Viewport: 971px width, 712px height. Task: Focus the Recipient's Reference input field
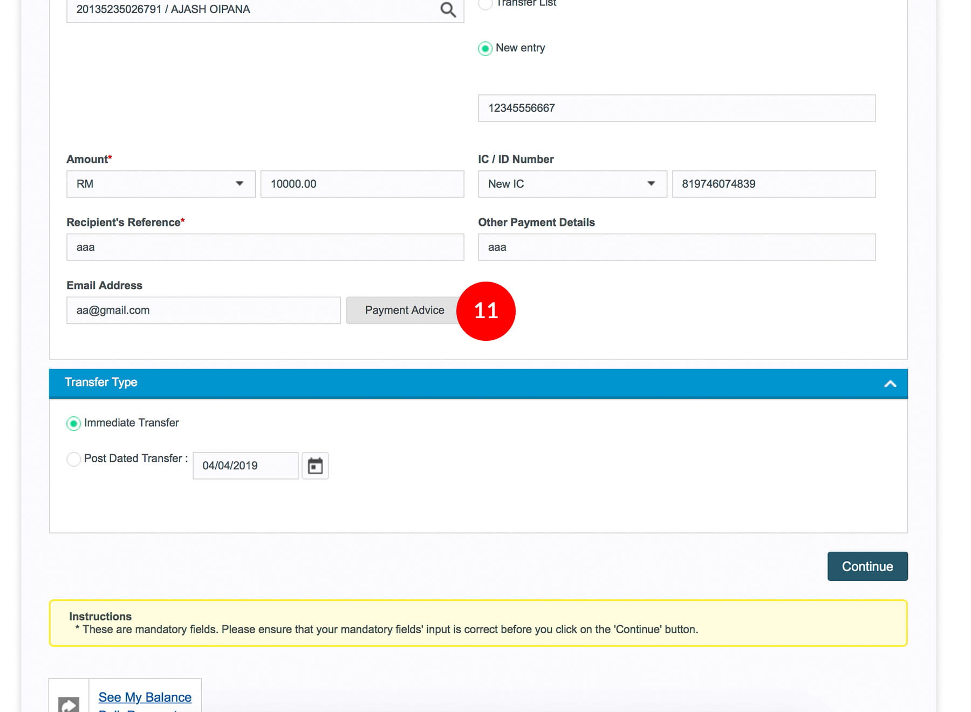point(265,247)
